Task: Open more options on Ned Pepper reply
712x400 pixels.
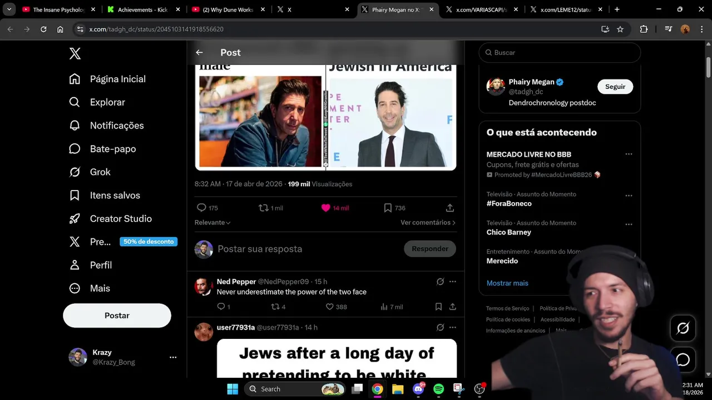Action: 453,282
